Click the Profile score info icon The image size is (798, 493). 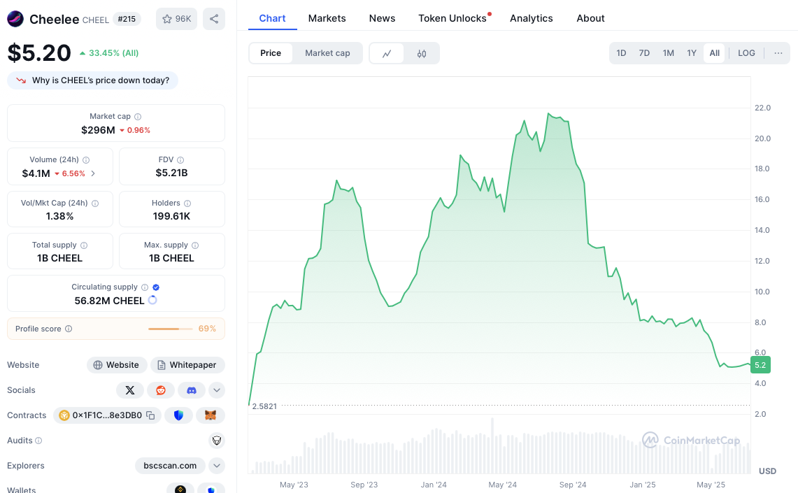[69, 329]
